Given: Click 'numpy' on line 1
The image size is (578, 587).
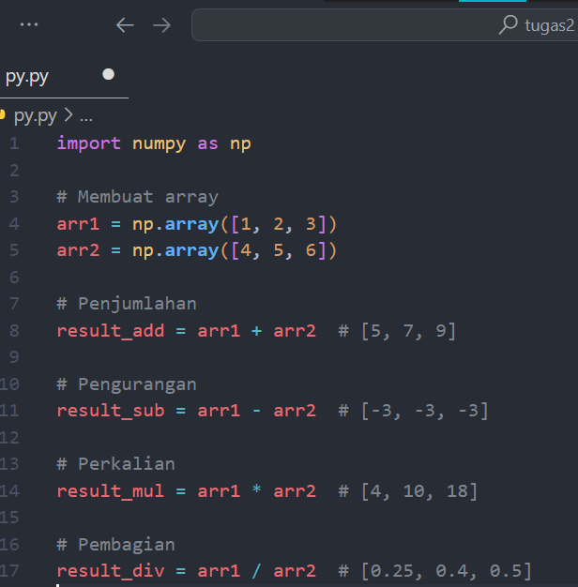Looking at the screenshot, I should click(160, 144).
